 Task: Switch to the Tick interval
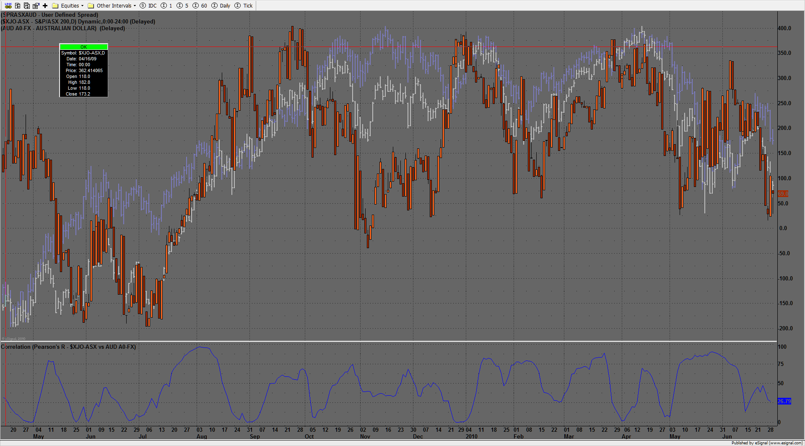pyautogui.click(x=248, y=6)
